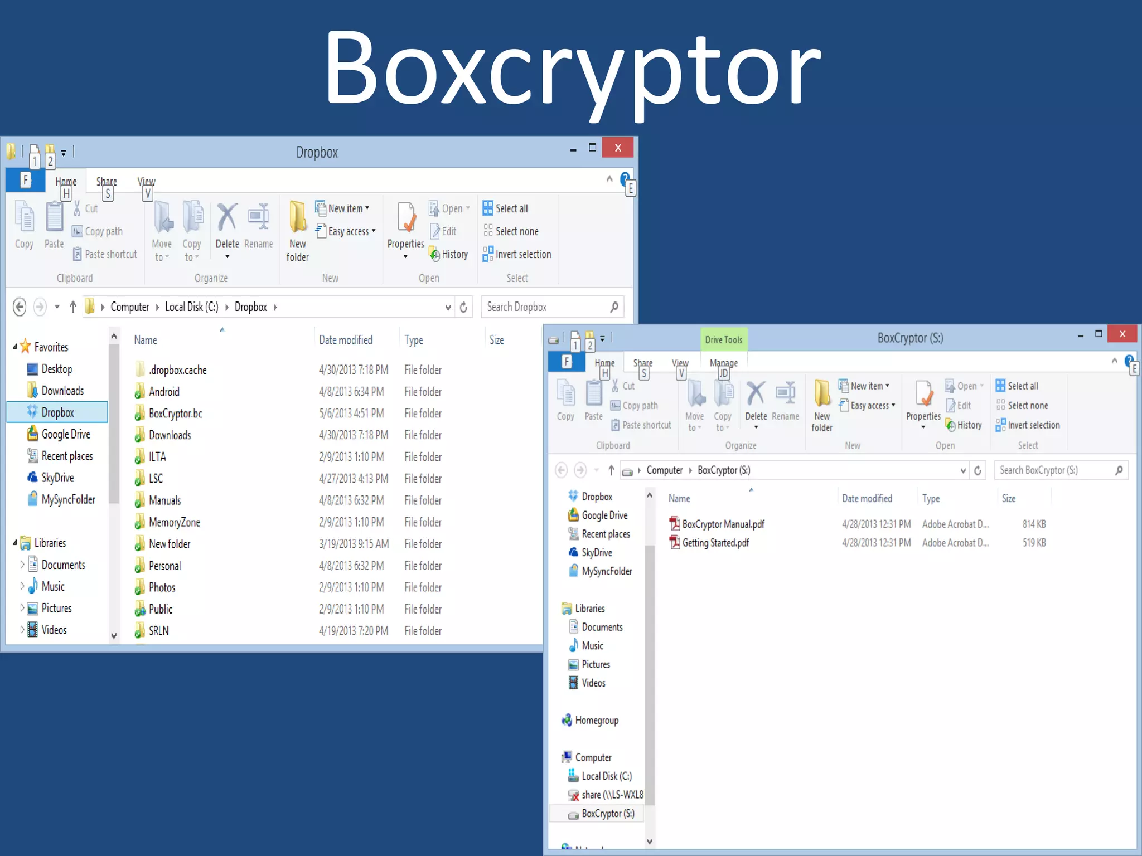
Task: Click Select all in Dropbox window
Action: pos(505,208)
